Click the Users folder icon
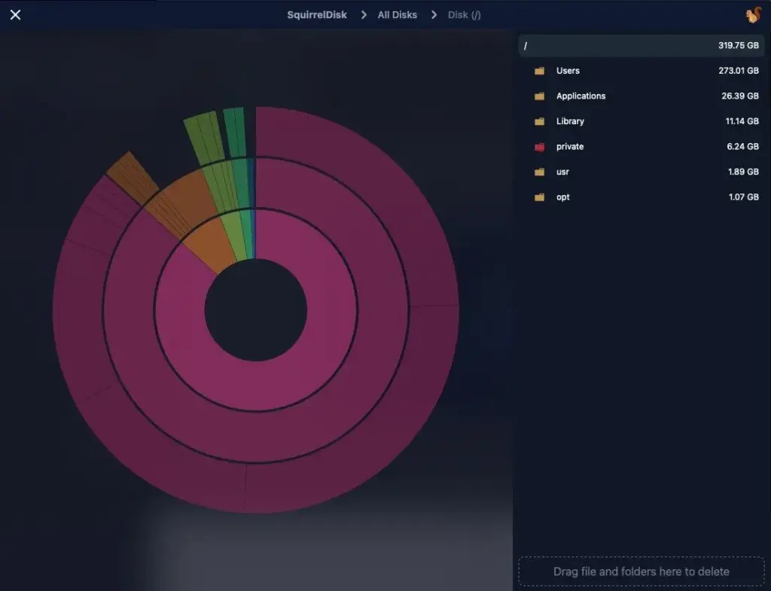This screenshot has width=771, height=591. pyautogui.click(x=539, y=71)
